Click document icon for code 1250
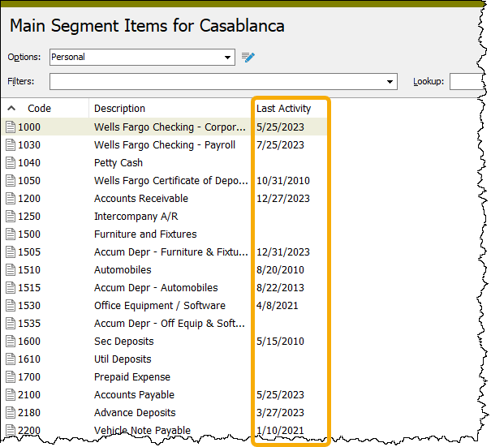 coord(11,217)
